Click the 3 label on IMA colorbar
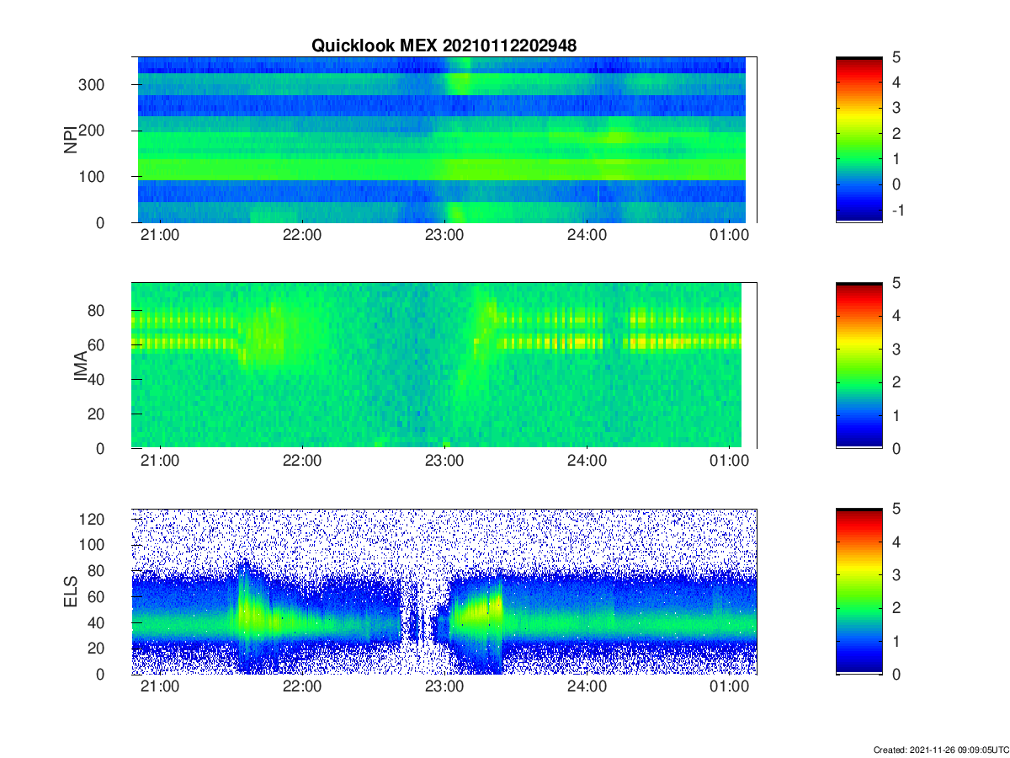This screenshot has width=1010, height=758. (896, 350)
